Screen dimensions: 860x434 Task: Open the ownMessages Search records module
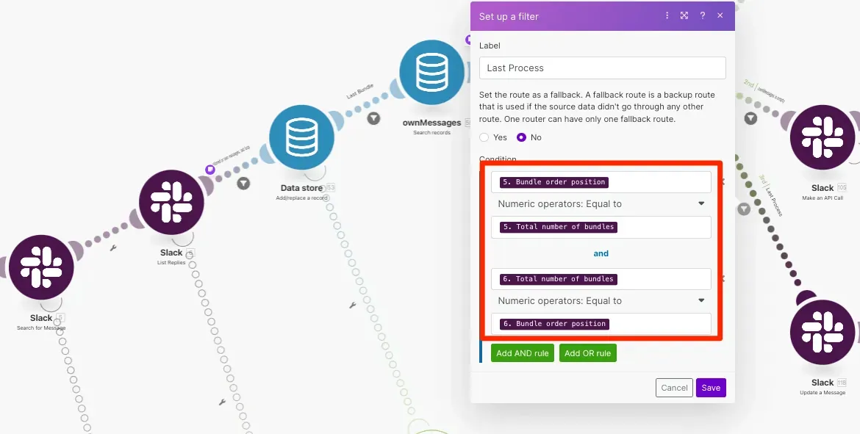click(431, 72)
